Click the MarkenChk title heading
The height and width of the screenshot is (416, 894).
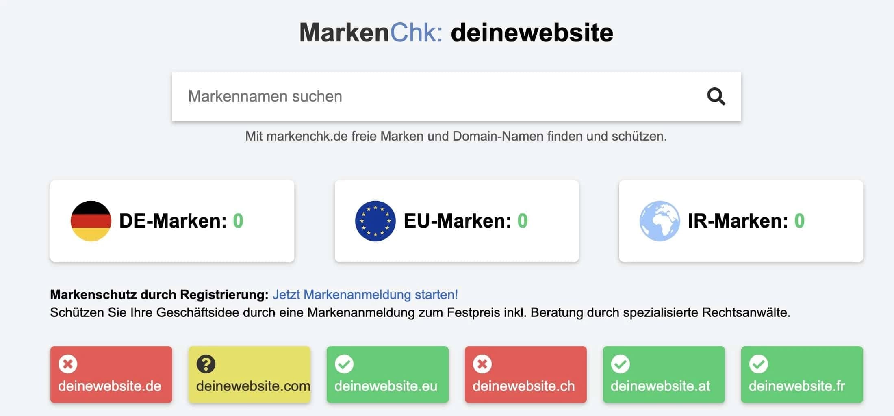tap(455, 32)
